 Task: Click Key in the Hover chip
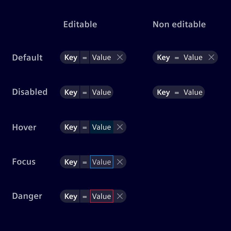point(71,127)
